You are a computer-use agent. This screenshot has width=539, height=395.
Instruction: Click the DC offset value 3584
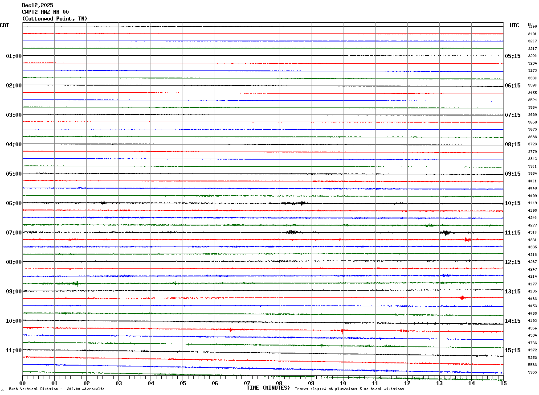pos(532,107)
